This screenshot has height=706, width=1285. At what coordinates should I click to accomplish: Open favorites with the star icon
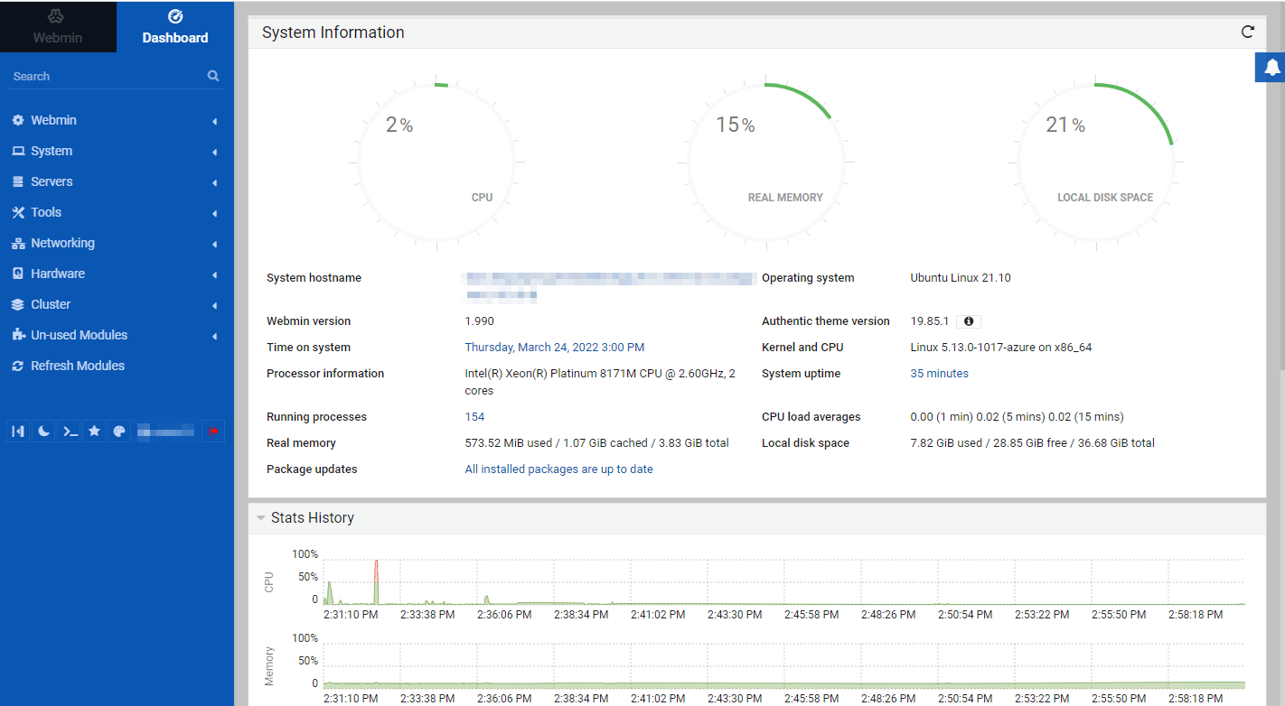pyautogui.click(x=94, y=432)
